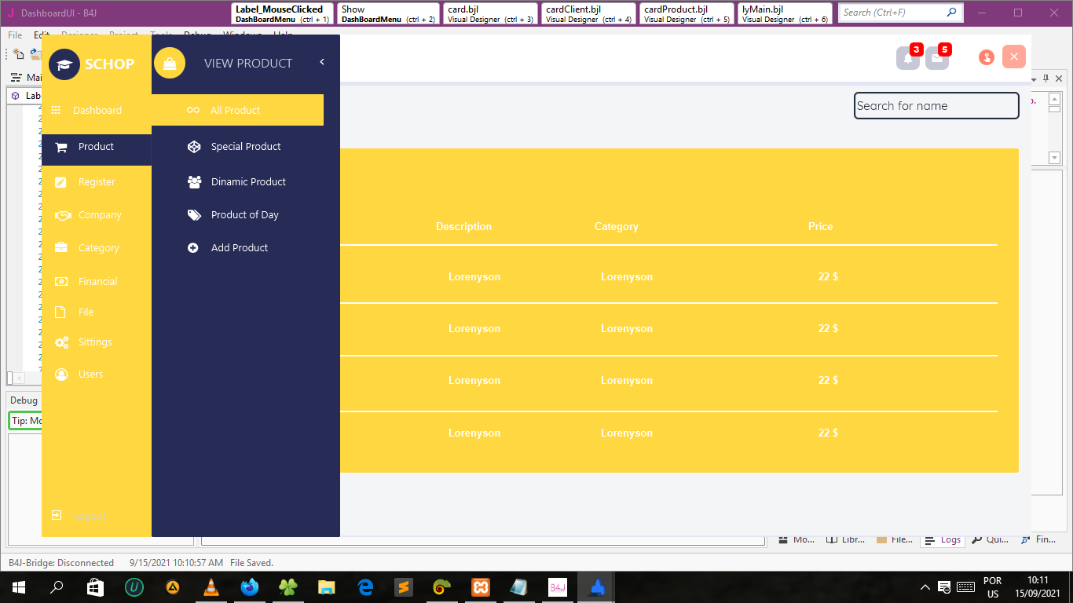Click the Add Product plus-circle icon
The width and height of the screenshot is (1073, 603).
coord(193,248)
